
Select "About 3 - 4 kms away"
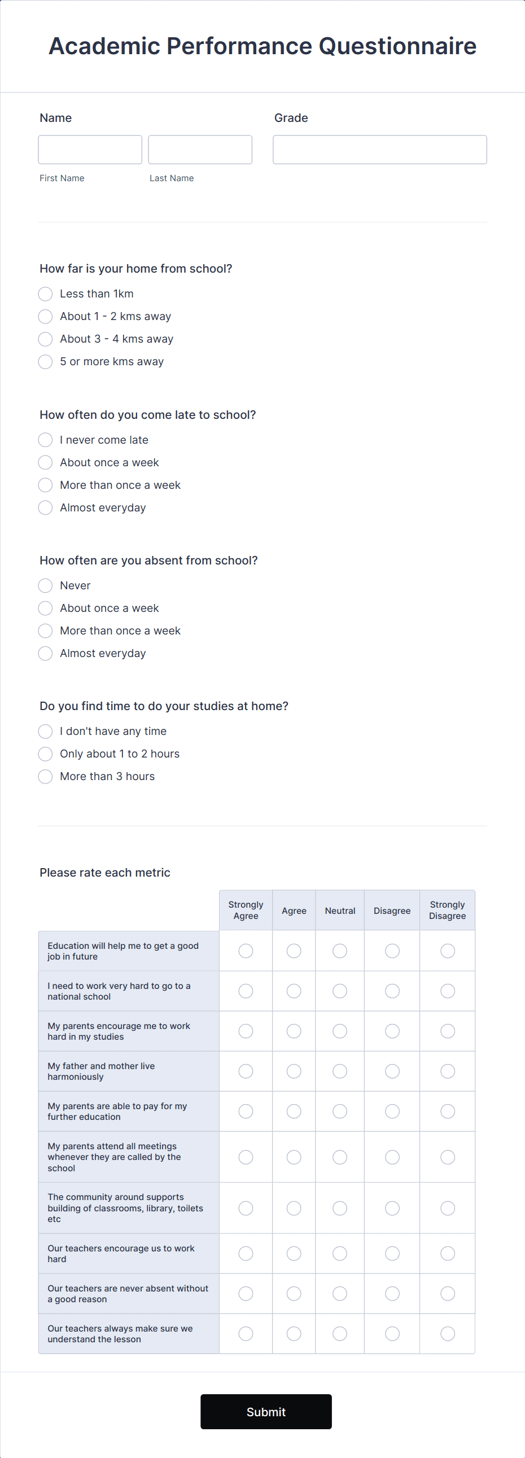[45, 339]
